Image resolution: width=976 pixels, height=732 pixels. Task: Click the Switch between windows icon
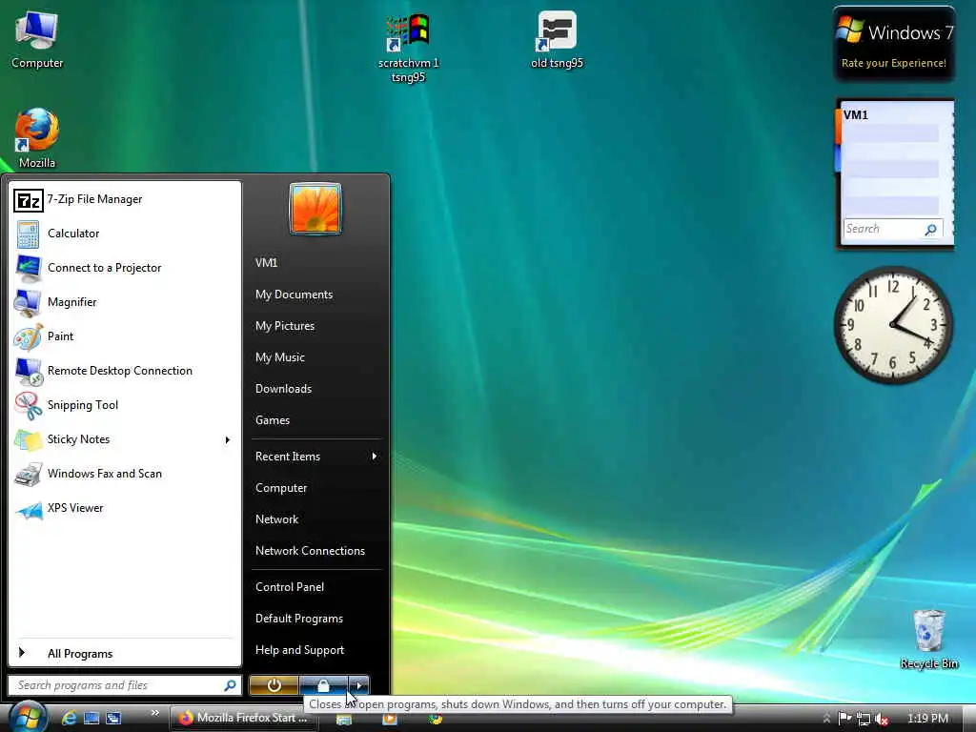(x=113, y=719)
